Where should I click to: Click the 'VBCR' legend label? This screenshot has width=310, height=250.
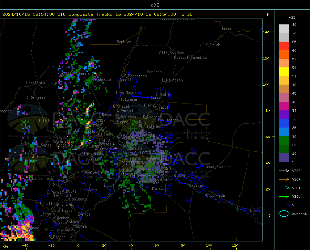(296, 180)
